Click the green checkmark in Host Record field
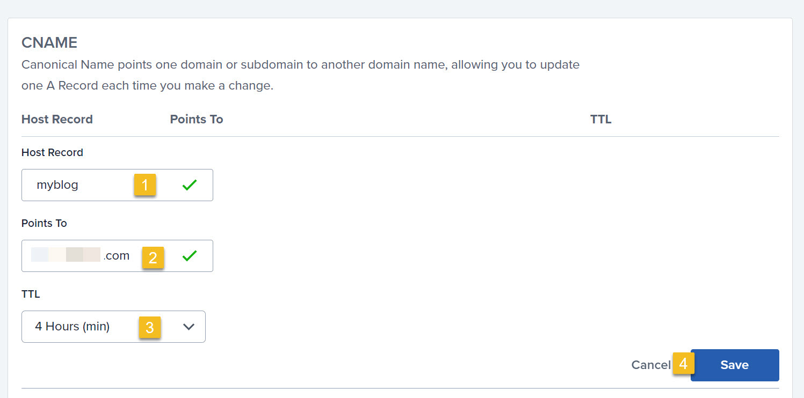Screen dimensions: 804x398 [189, 185]
